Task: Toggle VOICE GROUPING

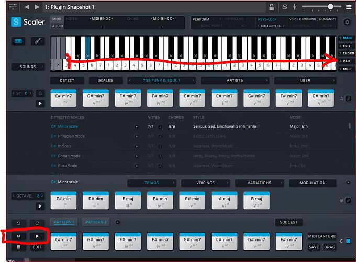Action: click(303, 19)
